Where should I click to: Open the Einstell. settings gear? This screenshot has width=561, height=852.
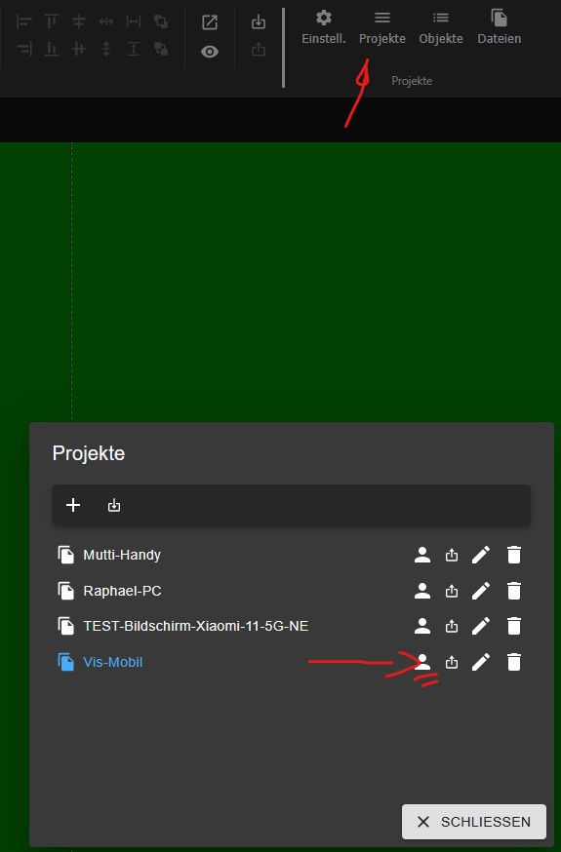324,27
